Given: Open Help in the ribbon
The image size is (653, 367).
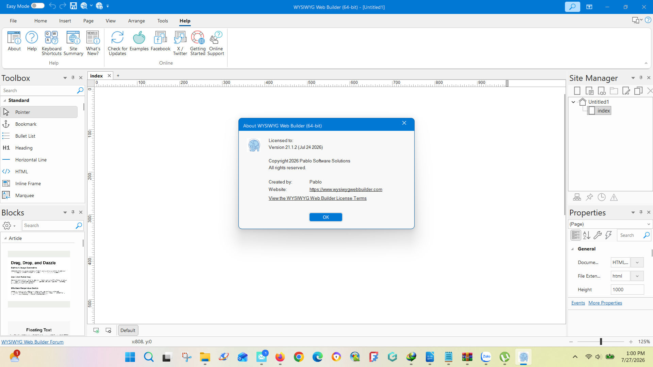Looking at the screenshot, I should click(x=32, y=41).
